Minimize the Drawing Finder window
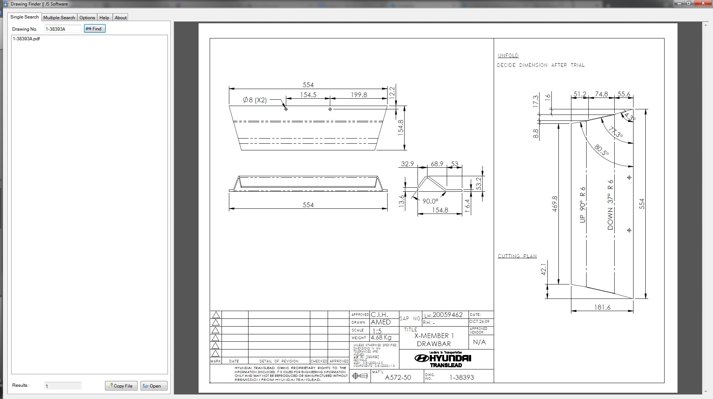This screenshot has height=399, width=713. coord(679,3)
